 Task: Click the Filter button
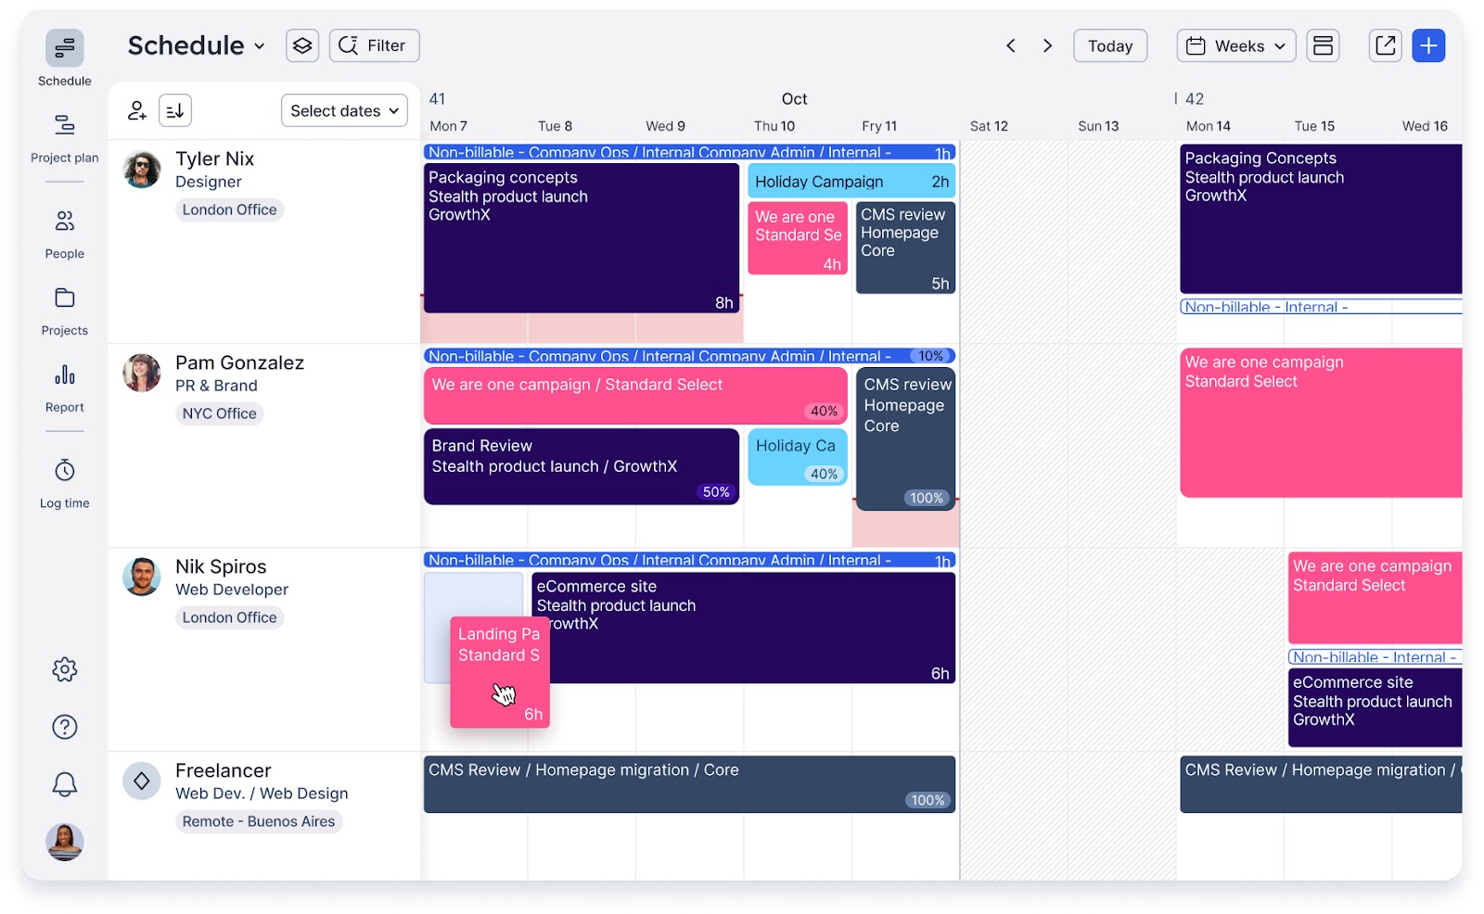coord(374,45)
